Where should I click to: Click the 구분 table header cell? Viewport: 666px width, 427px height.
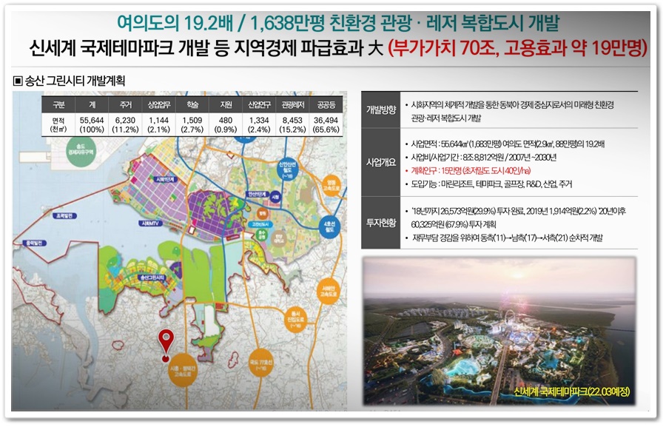point(58,104)
